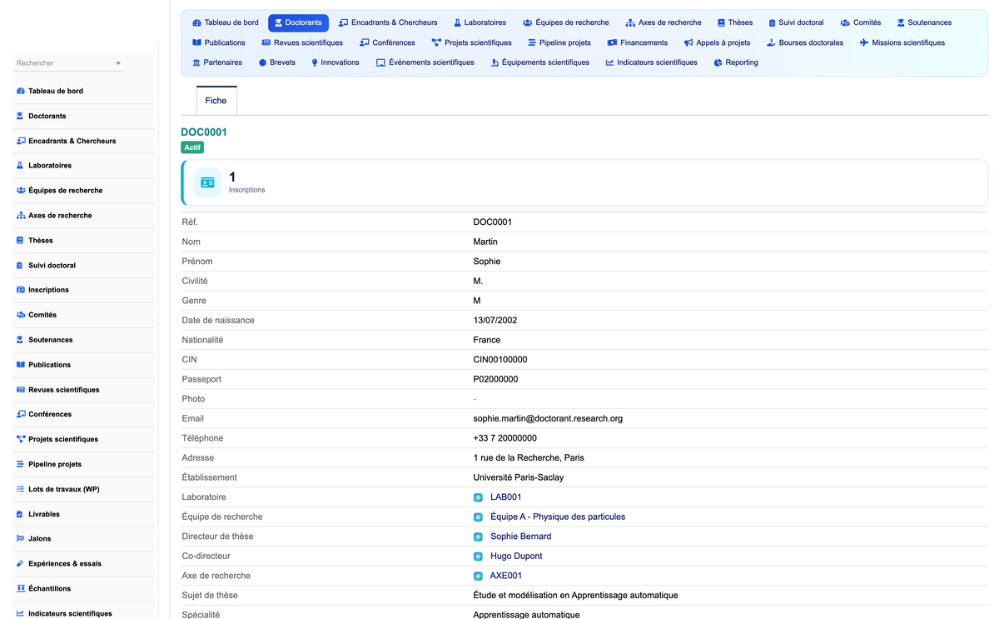Click the email sophie.martin@doctorant.research.org

(x=548, y=419)
